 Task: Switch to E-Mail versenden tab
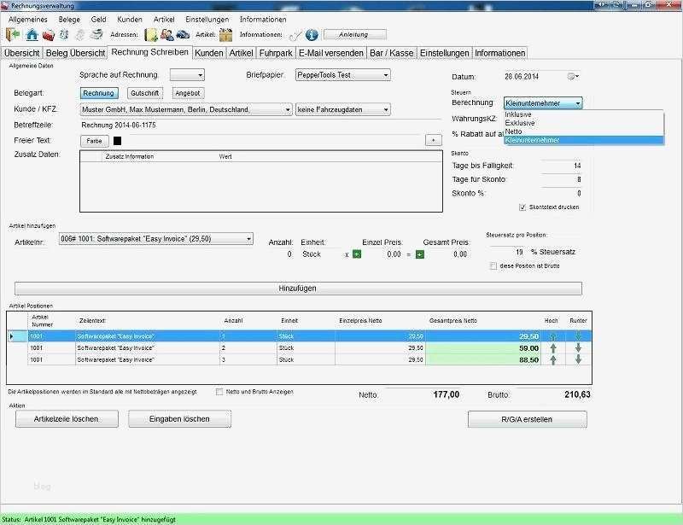click(x=331, y=53)
